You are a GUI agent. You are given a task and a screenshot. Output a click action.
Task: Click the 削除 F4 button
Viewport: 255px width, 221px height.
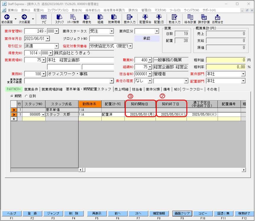coord(74,213)
